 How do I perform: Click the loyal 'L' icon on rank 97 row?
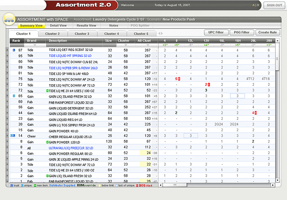pyautogui.click(x=14, y=50)
